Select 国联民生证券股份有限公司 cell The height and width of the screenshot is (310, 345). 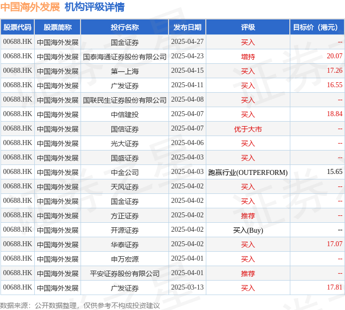click(x=125, y=100)
